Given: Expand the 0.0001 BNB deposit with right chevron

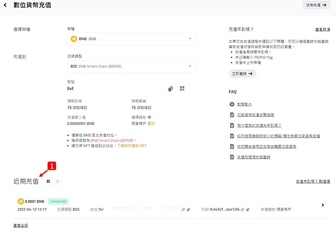Looking at the screenshot, I should tap(323, 205).
